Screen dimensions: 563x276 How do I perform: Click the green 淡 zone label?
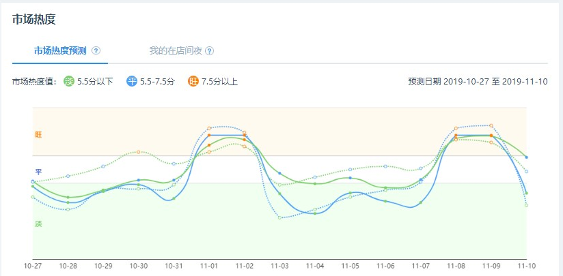click(x=38, y=224)
